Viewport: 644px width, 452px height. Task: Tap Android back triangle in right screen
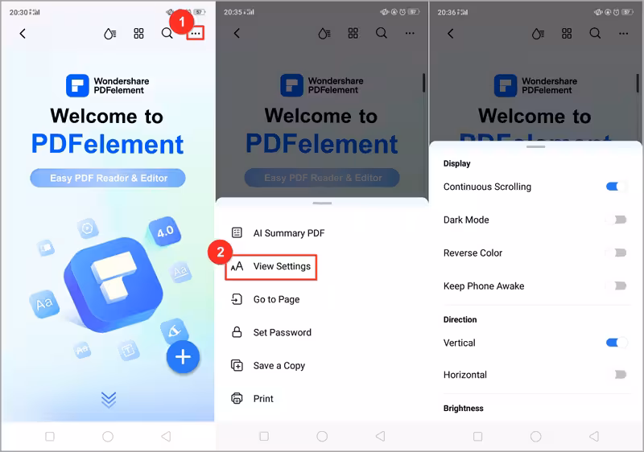pos(594,437)
